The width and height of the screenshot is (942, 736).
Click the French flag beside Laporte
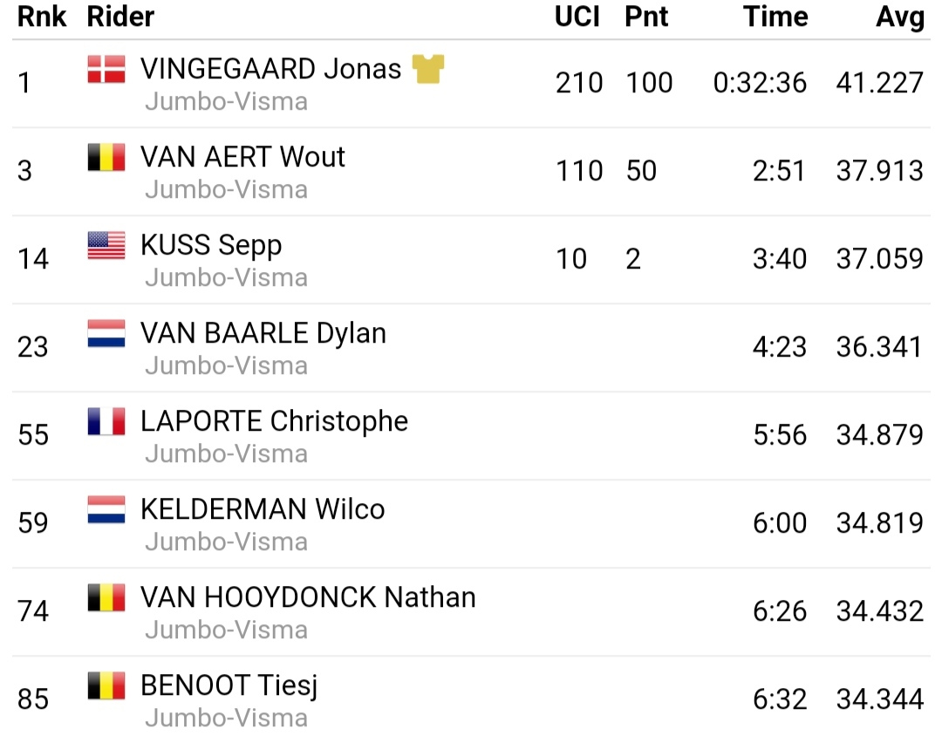pos(106,421)
